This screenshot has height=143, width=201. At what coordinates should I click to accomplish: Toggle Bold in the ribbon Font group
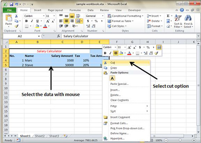pos(27,21)
